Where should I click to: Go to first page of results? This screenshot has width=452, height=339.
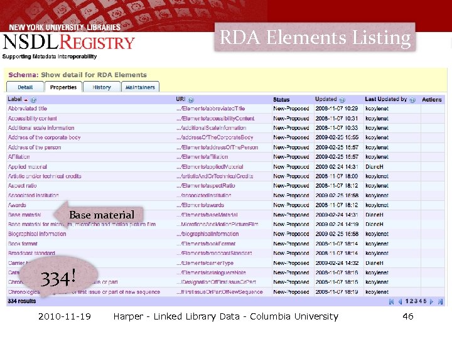pyautogui.click(x=391, y=301)
